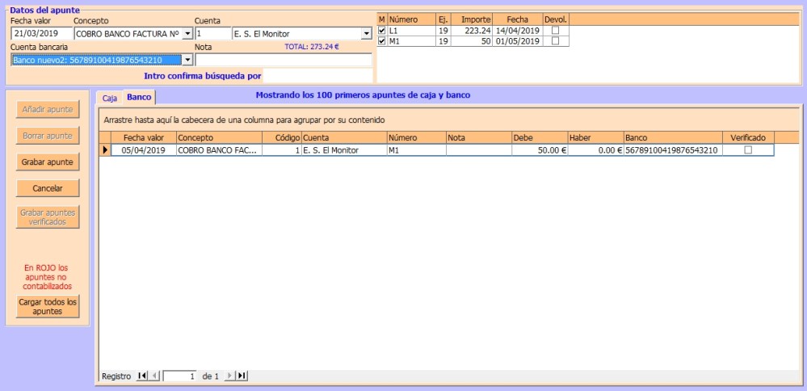The height and width of the screenshot is (391, 807).
Task: Click the Fecha valor date field
Action: click(x=41, y=34)
